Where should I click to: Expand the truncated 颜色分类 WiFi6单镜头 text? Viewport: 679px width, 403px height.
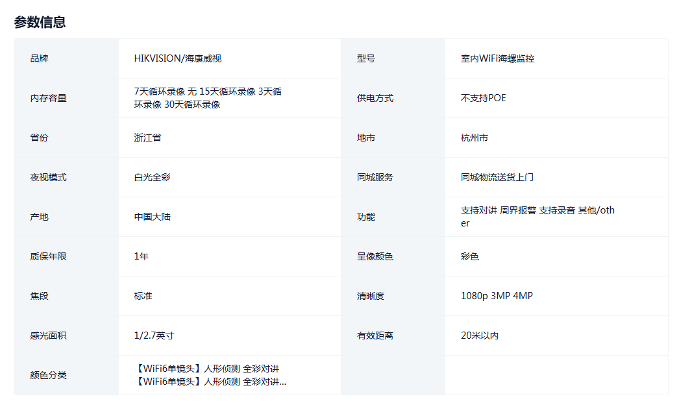click(212, 382)
